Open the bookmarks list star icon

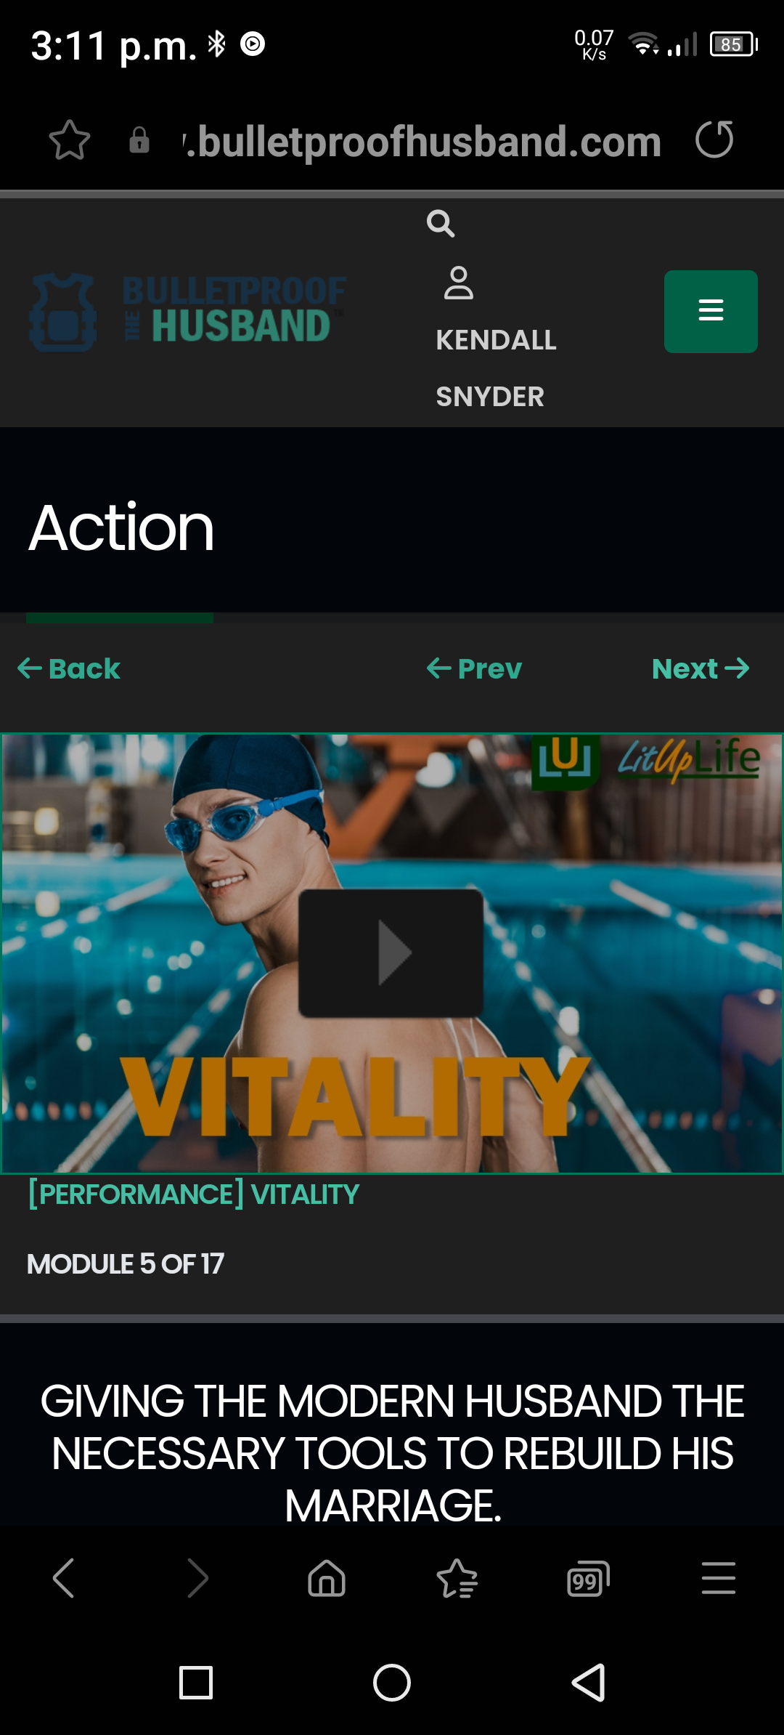(x=457, y=1578)
